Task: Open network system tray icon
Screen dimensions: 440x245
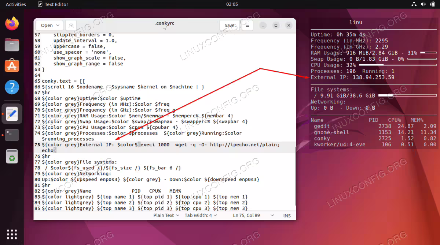Action: click(414, 4)
